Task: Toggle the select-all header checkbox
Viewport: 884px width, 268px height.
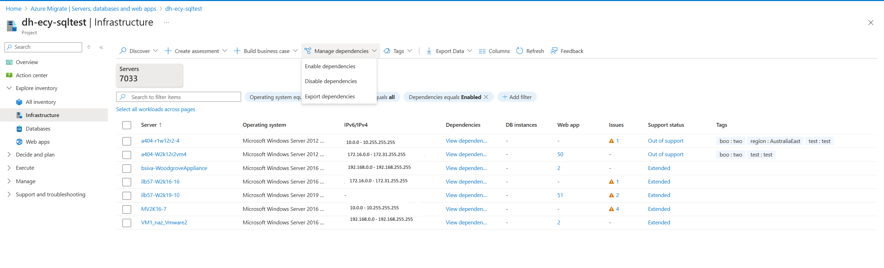Action: (127, 125)
